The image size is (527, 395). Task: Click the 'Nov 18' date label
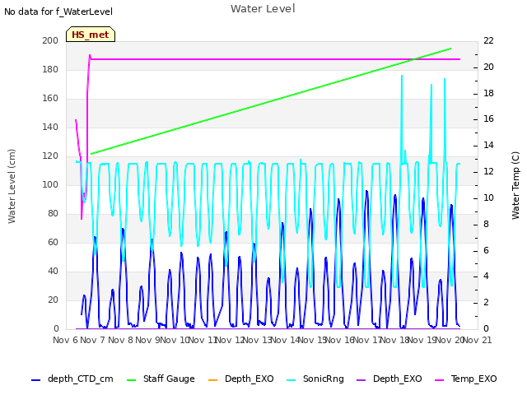pos(394,340)
